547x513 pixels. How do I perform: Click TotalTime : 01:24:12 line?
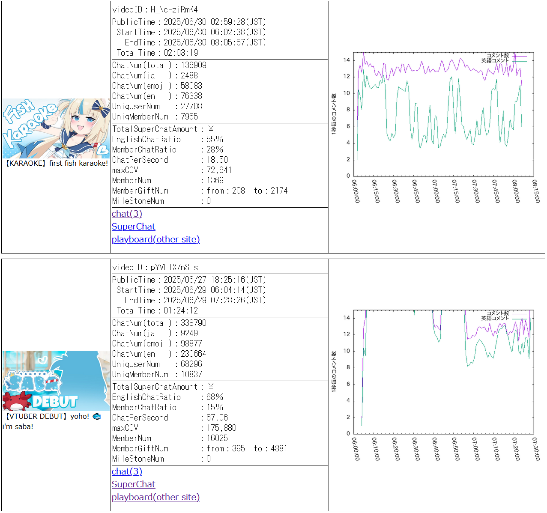157,310
